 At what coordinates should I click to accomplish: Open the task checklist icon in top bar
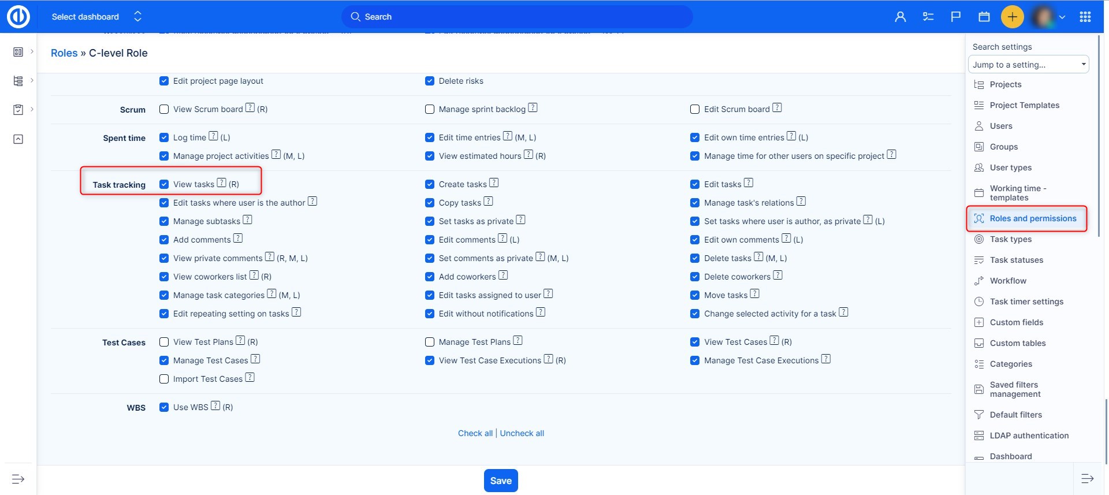pos(928,17)
